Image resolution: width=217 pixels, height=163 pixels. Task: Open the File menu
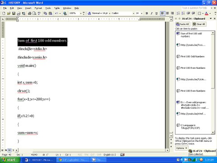tap(5, 8)
